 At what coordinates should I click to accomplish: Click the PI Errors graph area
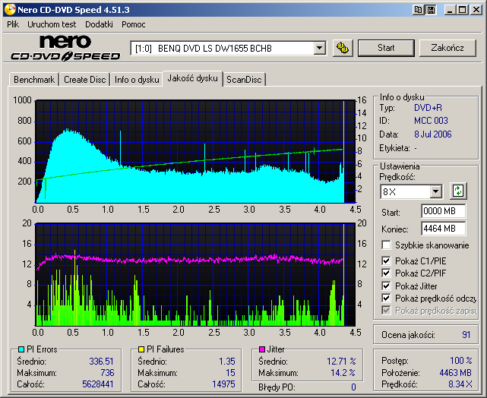195,151
